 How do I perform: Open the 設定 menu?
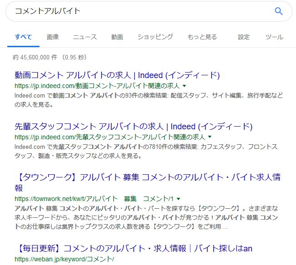244,37
